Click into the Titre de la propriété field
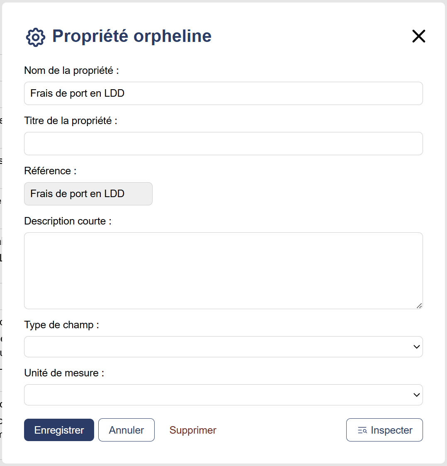 [223, 144]
